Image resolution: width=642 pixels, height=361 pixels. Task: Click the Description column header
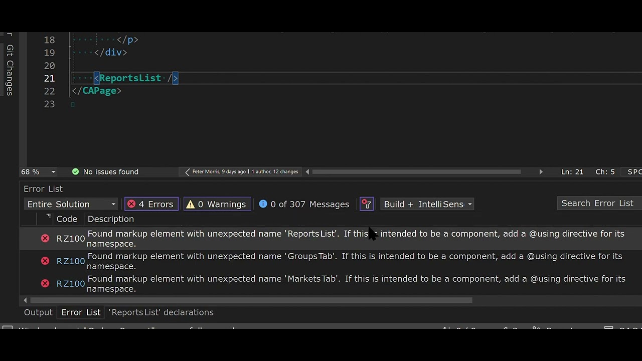coord(110,219)
